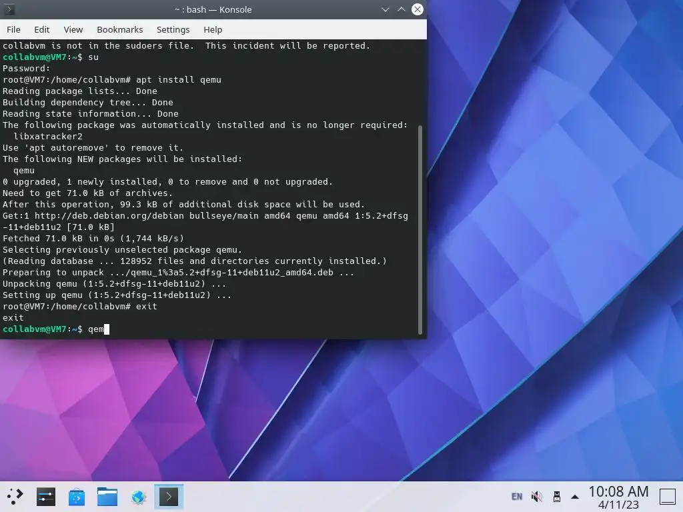Open the View menu
Screen dimensions: 683x512
click(x=73, y=29)
